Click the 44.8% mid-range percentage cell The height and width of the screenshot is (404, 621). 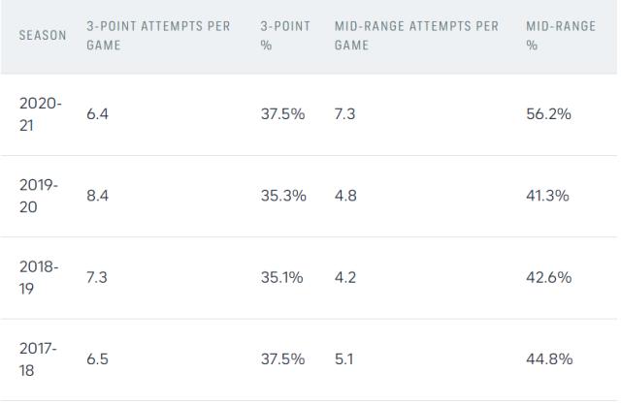point(548,358)
